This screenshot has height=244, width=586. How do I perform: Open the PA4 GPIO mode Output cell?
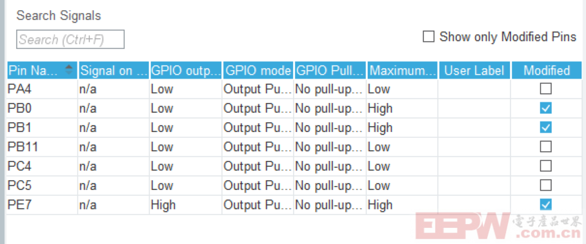click(x=258, y=89)
